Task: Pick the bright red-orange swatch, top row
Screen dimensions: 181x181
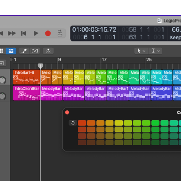Action: click(x=82, y=123)
